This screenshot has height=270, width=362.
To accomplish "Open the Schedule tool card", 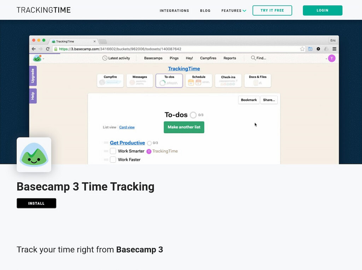I will pyautogui.click(x=199, y=81).
